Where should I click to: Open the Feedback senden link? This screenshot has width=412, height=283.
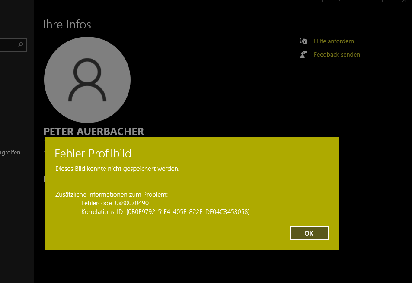click(337, 54)
